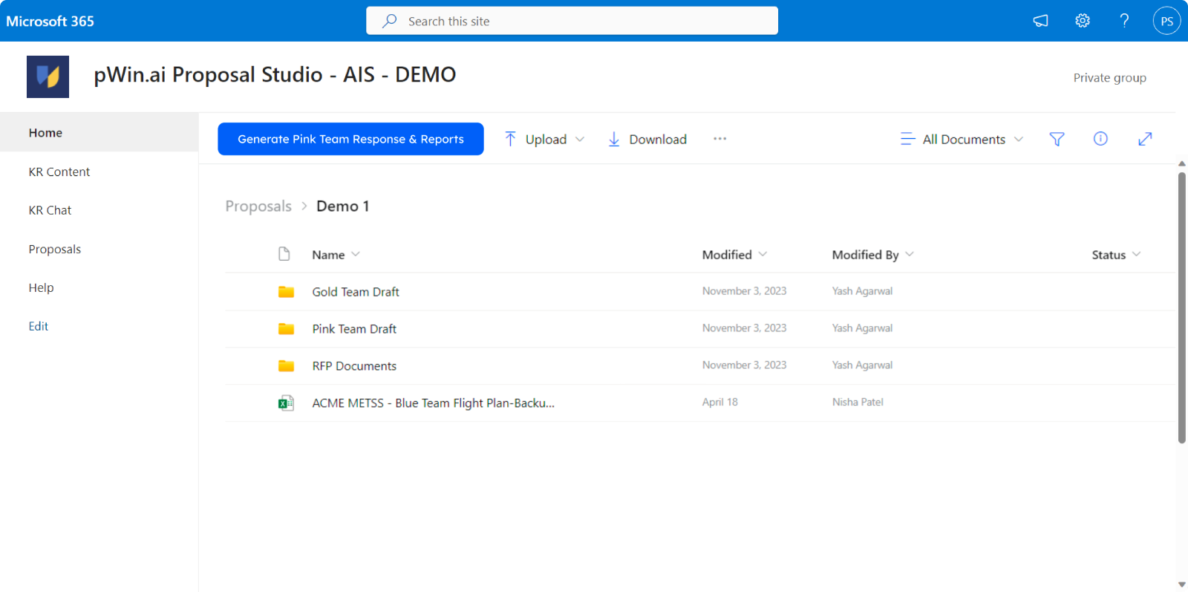Open the All Documents view dropdown
This screenshot has width=1188, height=592.
coord(962,139)
